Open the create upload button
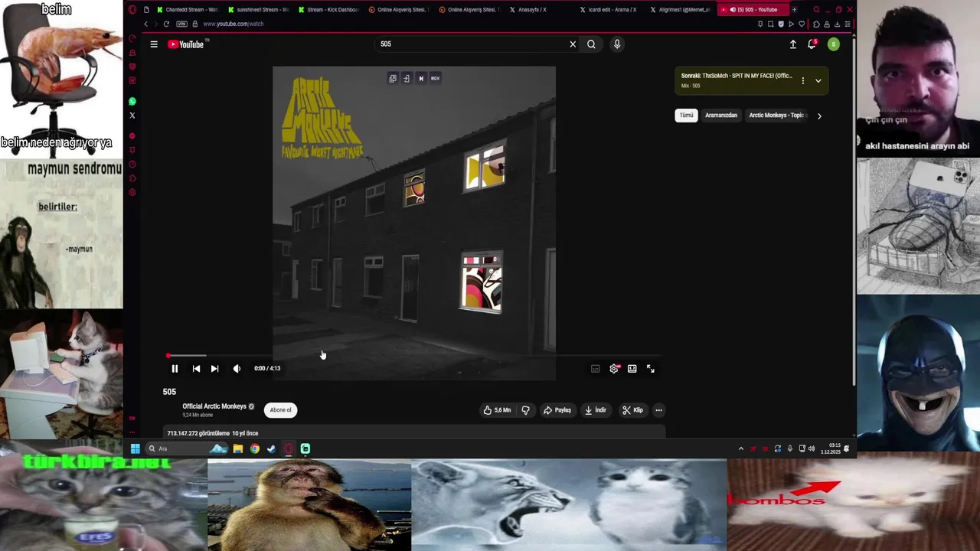Viewport: 980px width, 551px height. pos(793,44)
